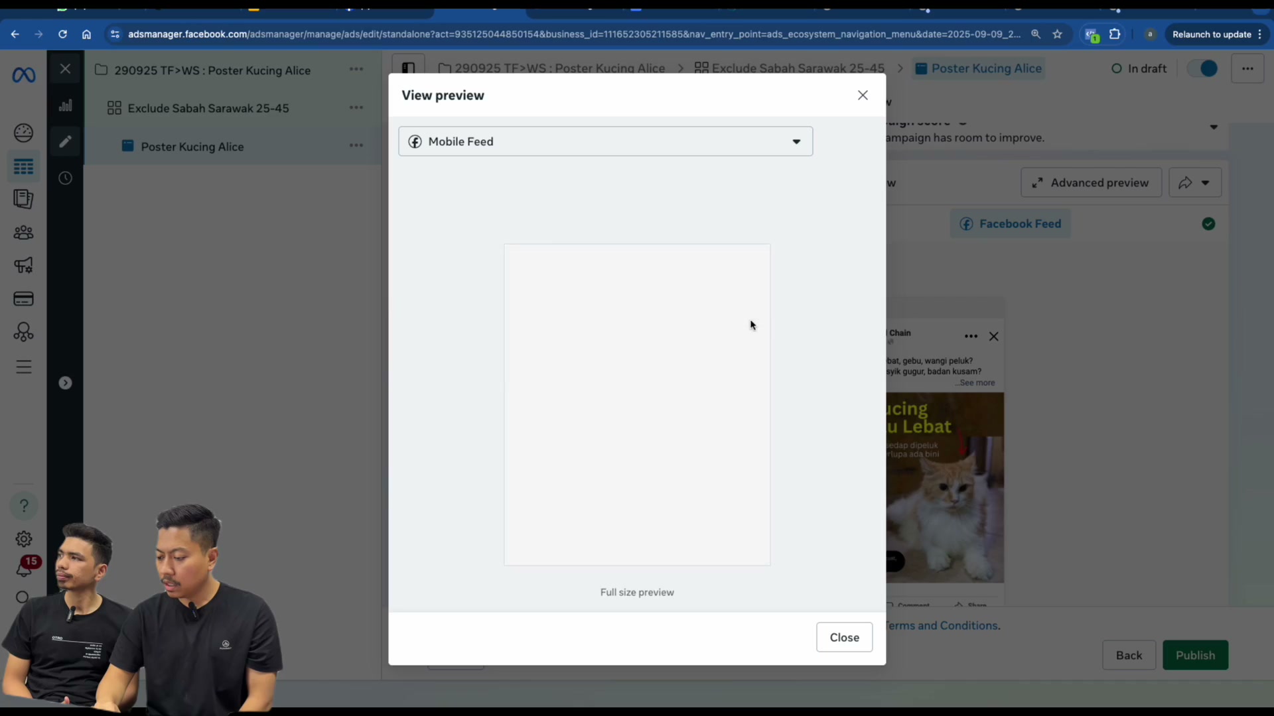
Task: Close the editing panel with the X
Action: pos(65,69)
